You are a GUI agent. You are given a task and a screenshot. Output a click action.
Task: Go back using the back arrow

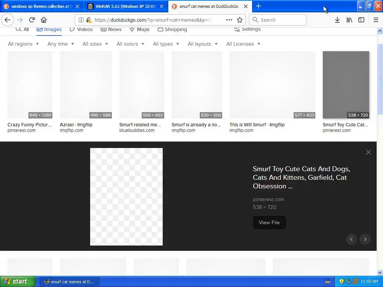pos(7,20)
